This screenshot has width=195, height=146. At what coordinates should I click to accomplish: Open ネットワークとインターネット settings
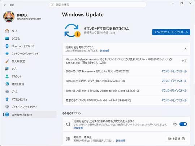(30, 54)
